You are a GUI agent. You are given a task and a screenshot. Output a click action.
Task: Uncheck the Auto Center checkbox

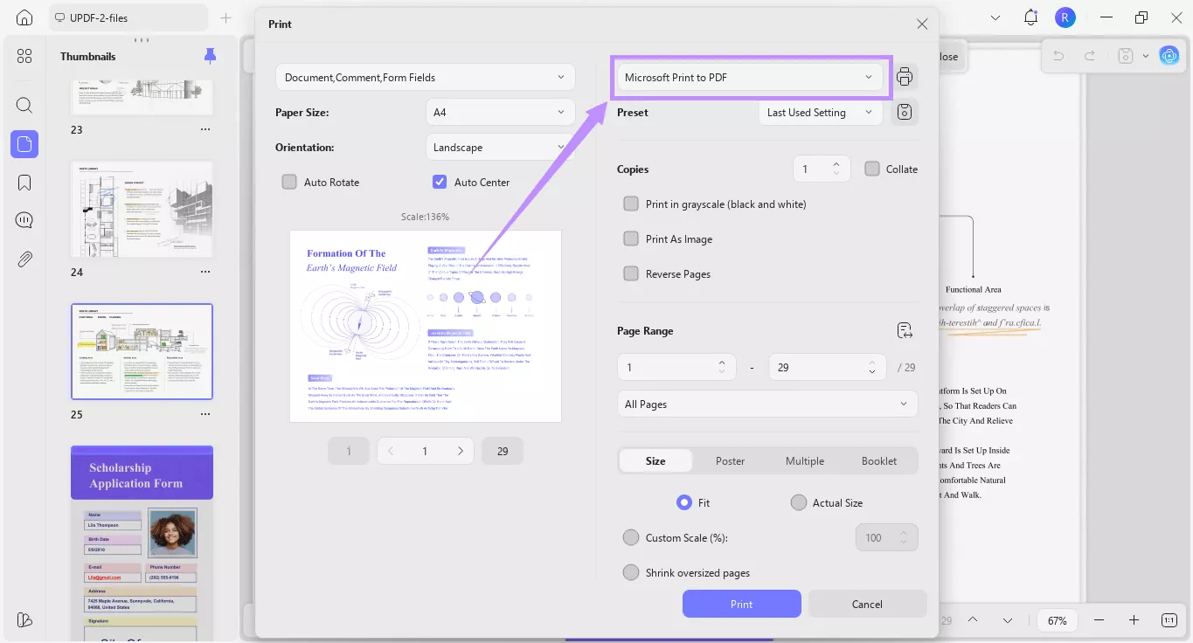(x=440, y=183)
